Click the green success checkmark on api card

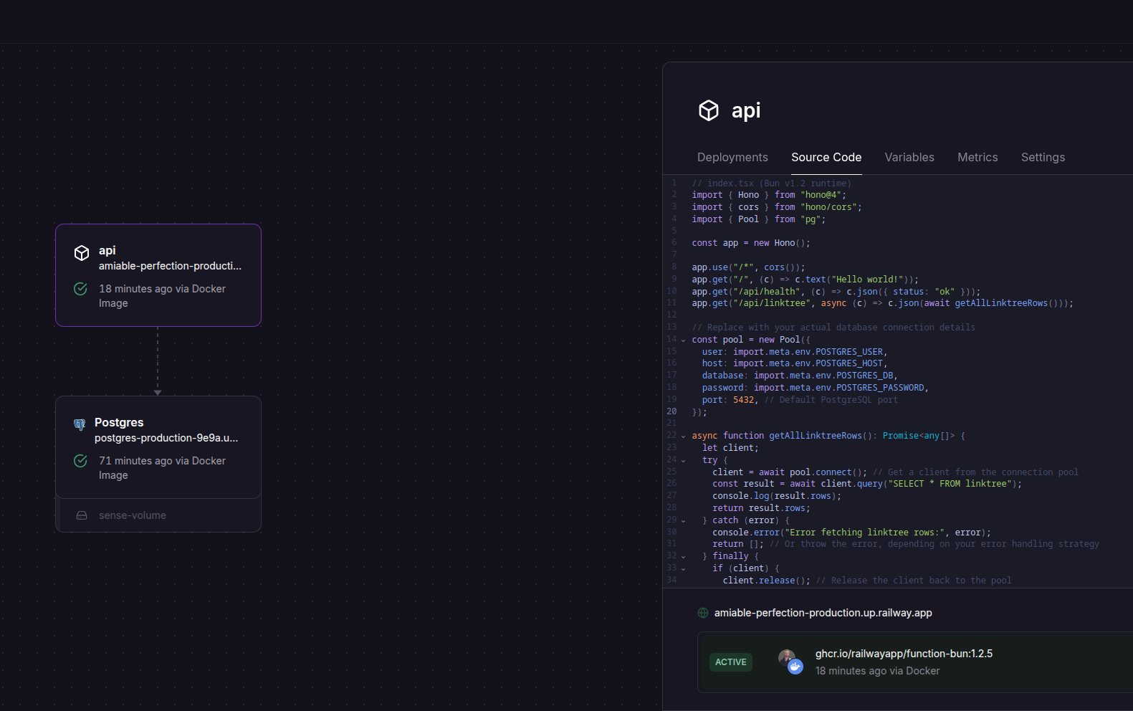pos(81,289)
